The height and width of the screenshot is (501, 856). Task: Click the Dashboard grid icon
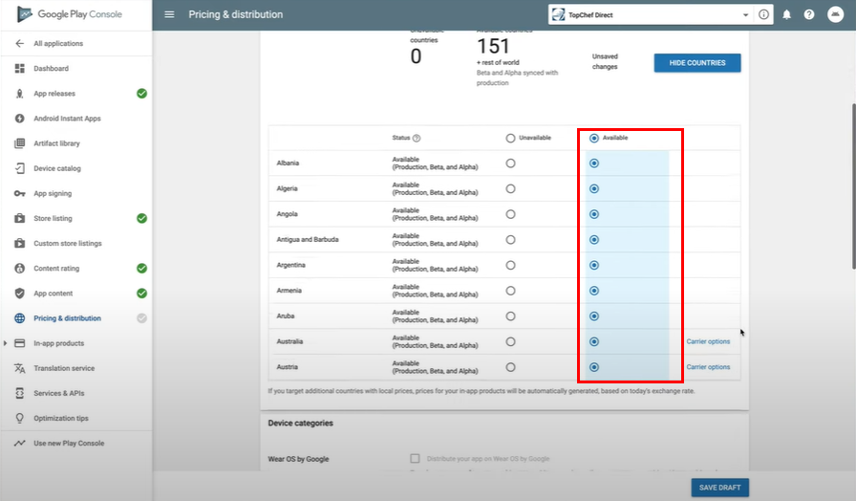point(20,68)
